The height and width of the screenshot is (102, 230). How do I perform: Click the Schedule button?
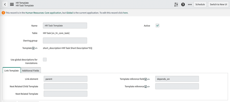(200, 4)
